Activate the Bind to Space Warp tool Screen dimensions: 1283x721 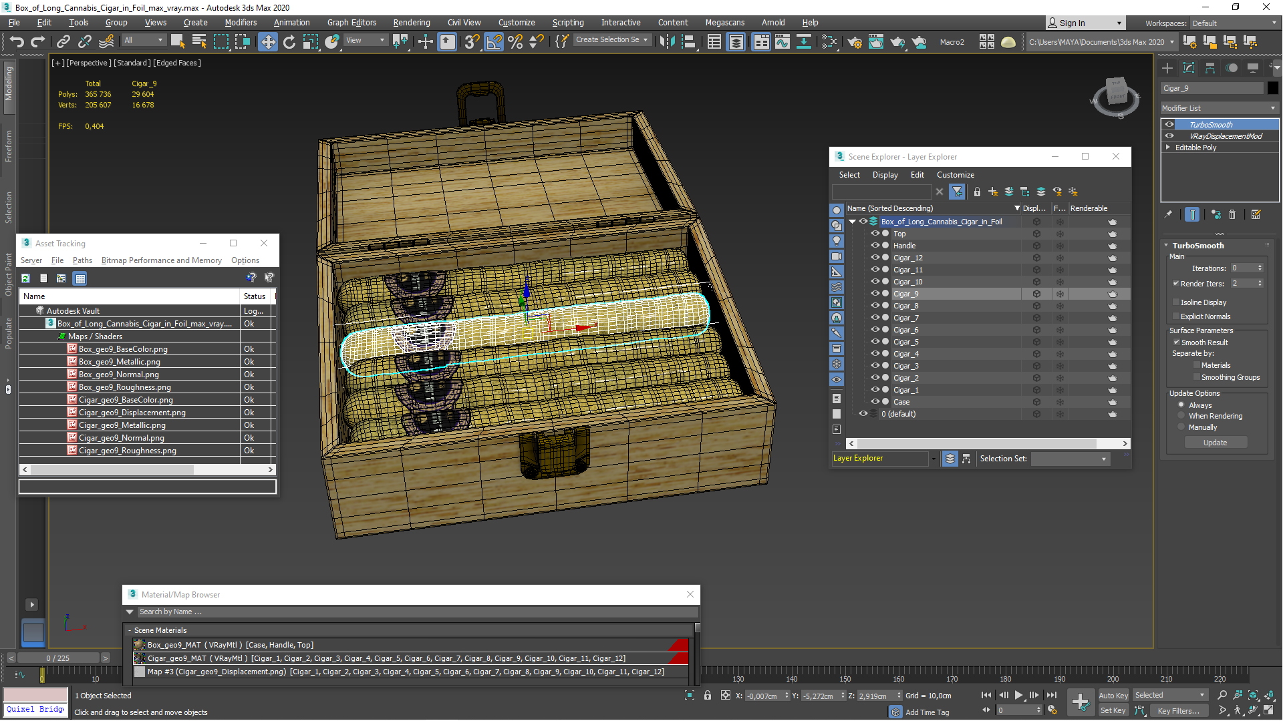pyautogui.click(x=106, y=41)
